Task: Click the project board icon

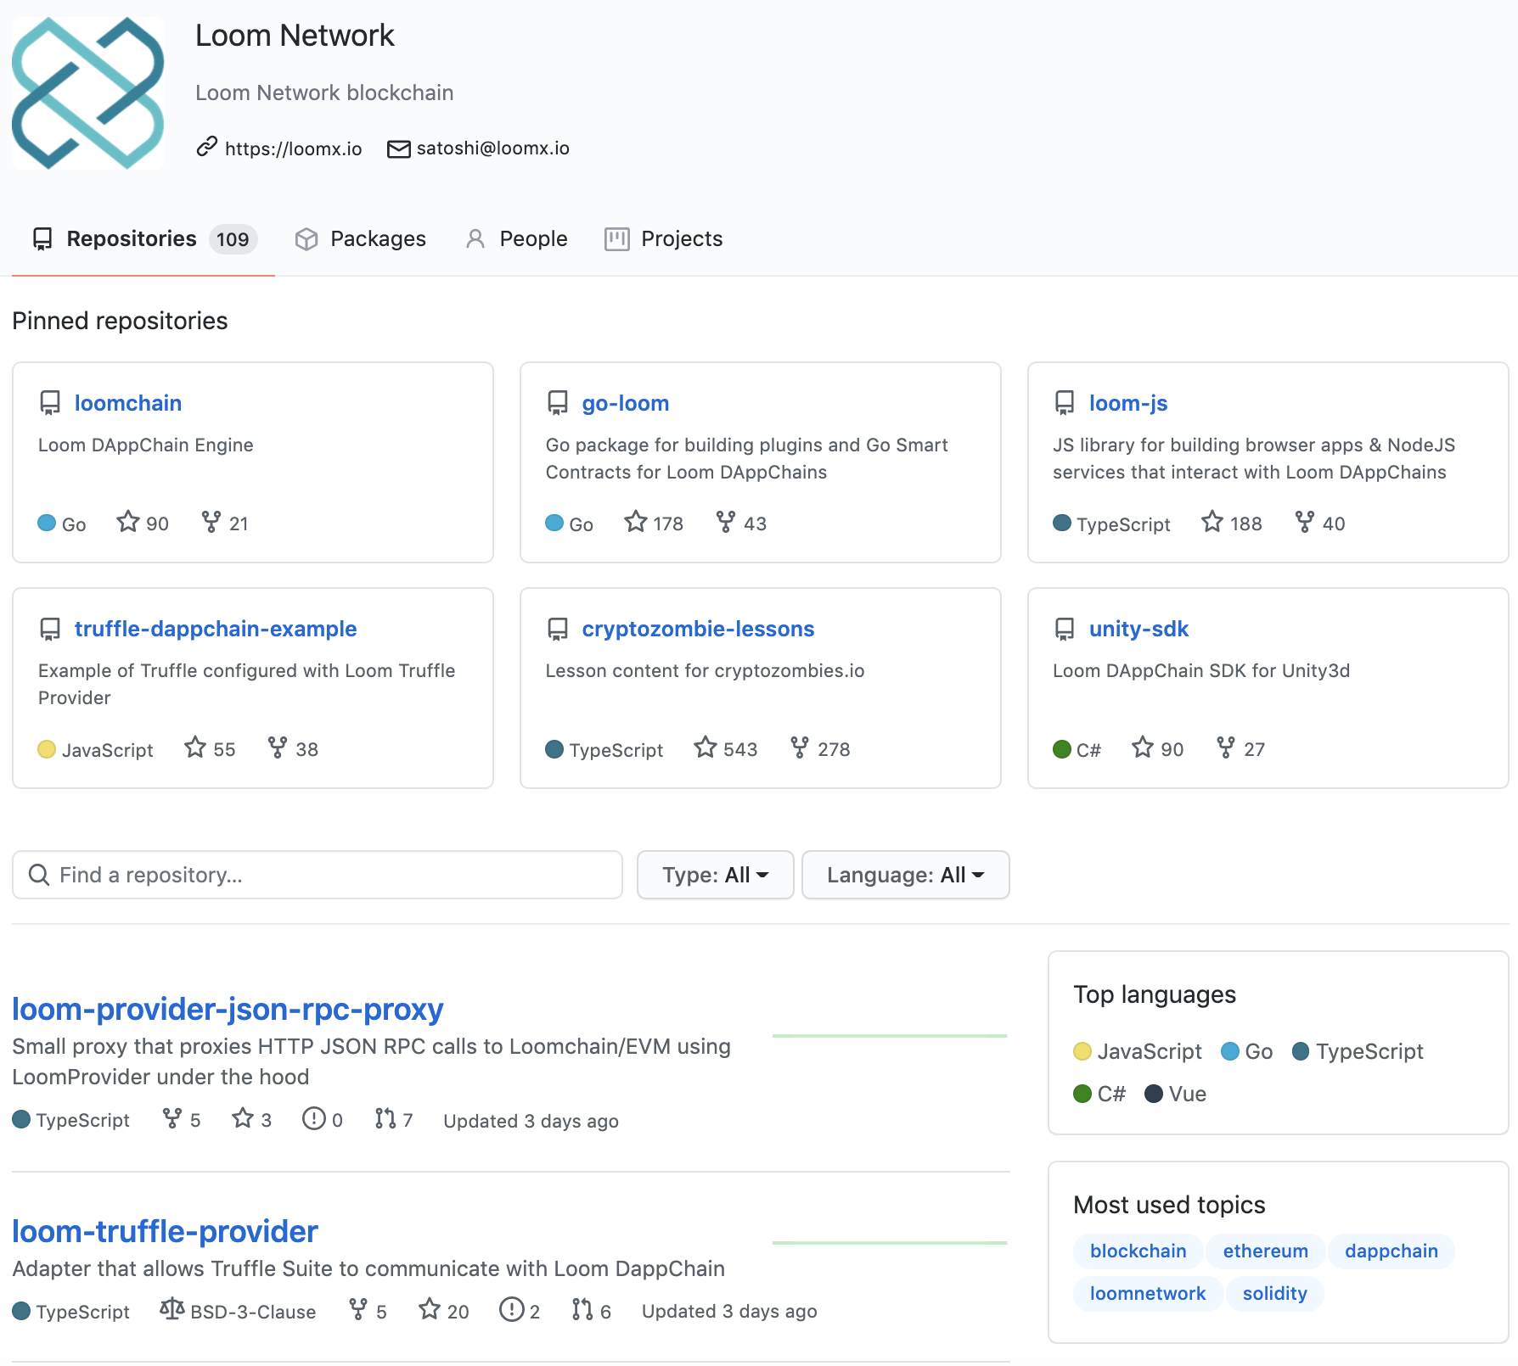Action: (x=617, y=239)
